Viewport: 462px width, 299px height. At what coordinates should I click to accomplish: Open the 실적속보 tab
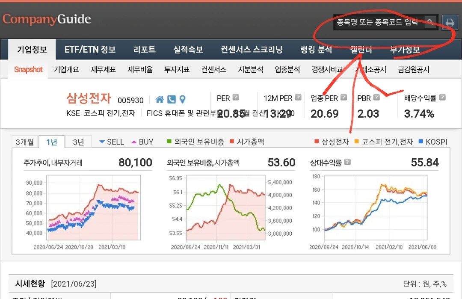[x=188, y=50]
